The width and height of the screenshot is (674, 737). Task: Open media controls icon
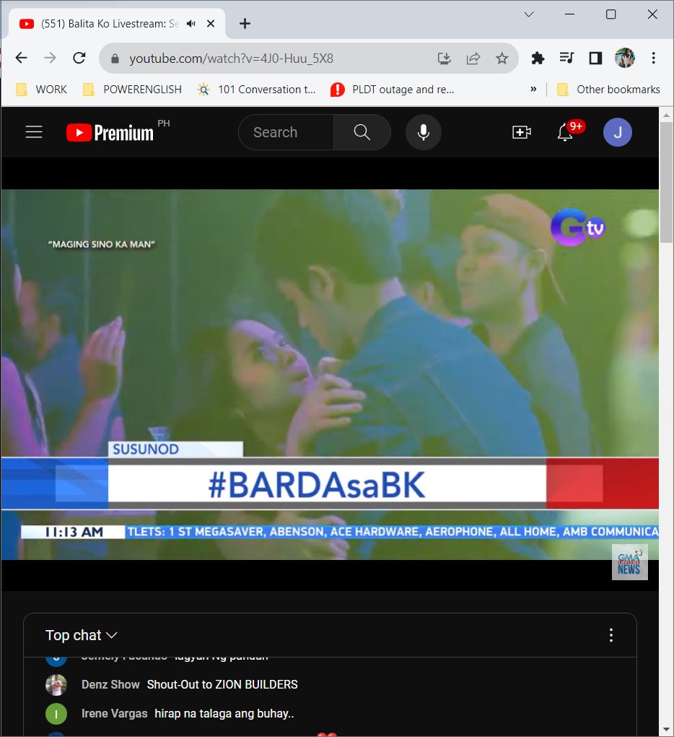(x=566, y=58)
